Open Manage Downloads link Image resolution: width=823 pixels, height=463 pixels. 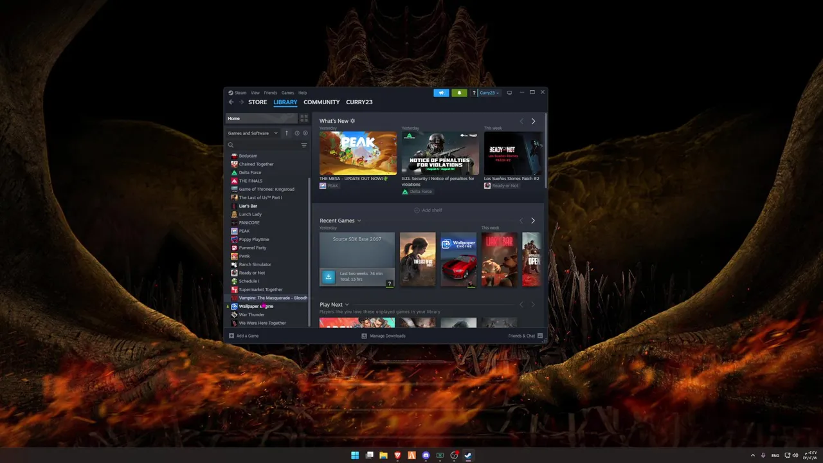[388, 336]
